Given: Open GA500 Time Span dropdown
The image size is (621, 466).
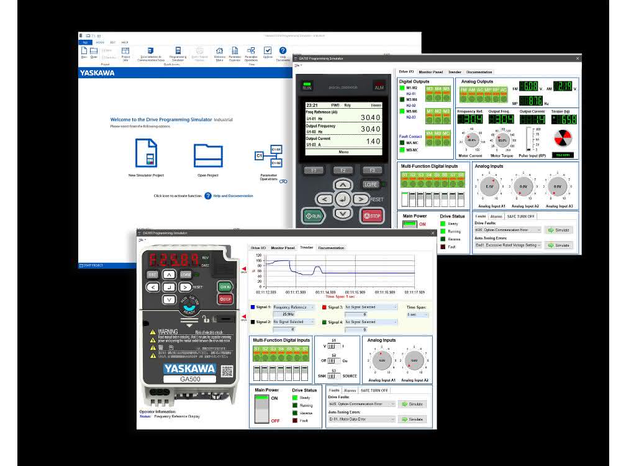Looking at the screenshot, I should [x=417, y=314].
